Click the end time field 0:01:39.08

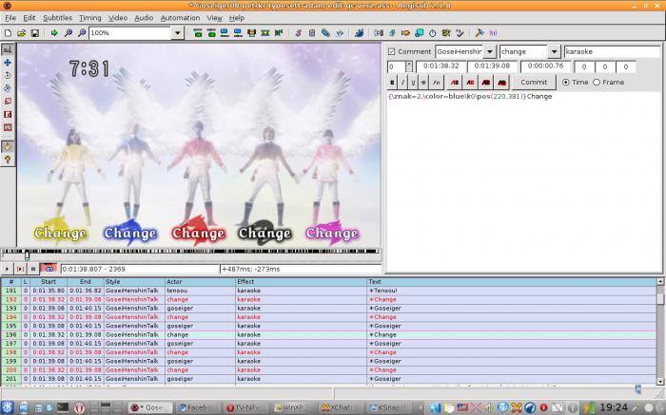[492, 66]
